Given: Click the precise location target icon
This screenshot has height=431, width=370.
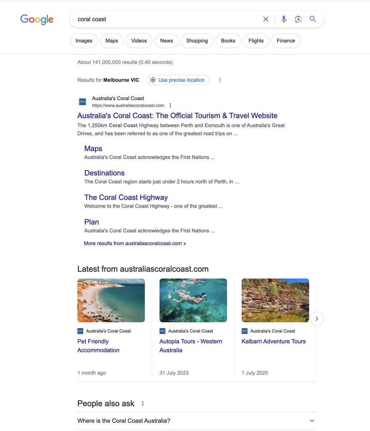Looking at the screenshot, I should pyautogui.click(x=153, y=80).
